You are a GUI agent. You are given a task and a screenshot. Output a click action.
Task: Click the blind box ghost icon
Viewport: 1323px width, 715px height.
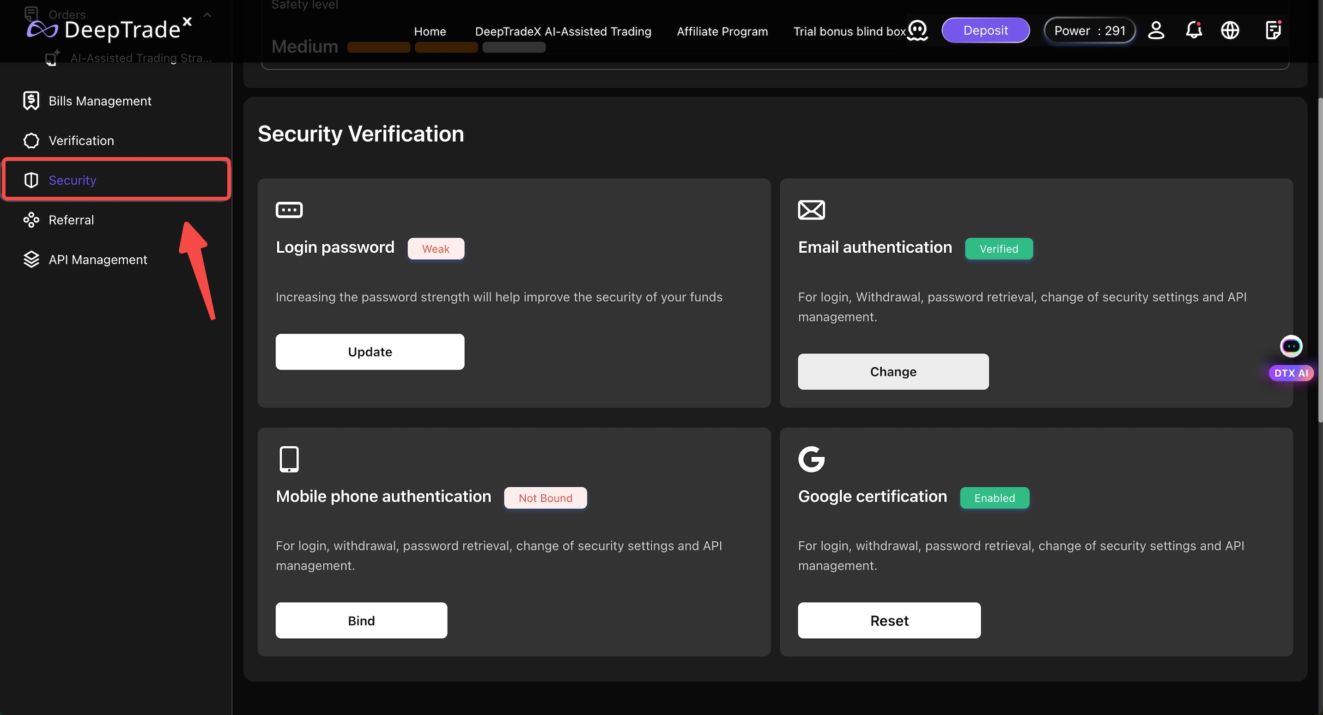[917, 30]
